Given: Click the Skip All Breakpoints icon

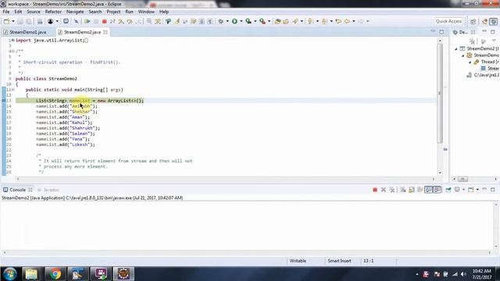Looking at the screenshot, I should pyautogui.click(x=77, y=21).
